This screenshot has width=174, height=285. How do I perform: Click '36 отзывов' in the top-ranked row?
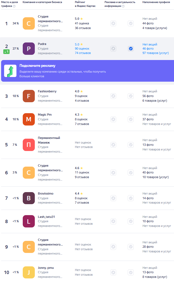click(x=83, y=28)
